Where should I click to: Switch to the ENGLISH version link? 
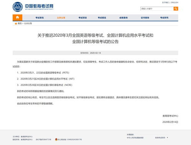pyautogui.click(x=175, y=2)
